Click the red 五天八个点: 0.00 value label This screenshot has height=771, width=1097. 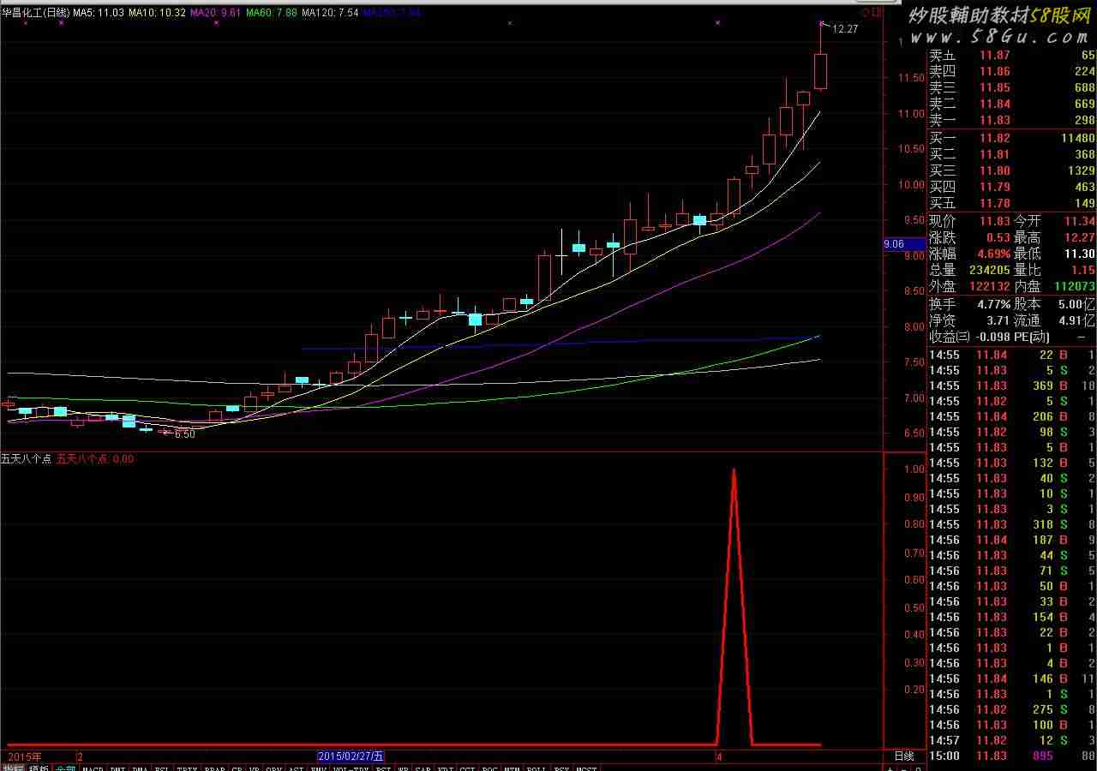coord(95,459)
